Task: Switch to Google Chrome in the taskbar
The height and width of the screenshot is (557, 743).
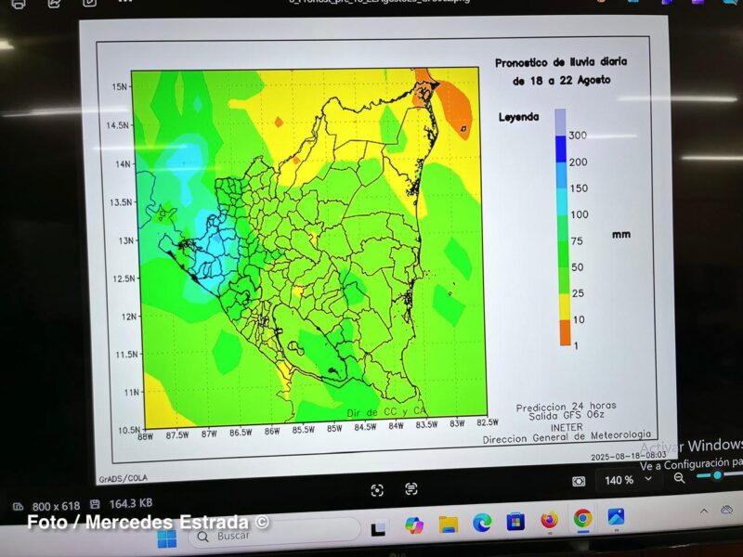Action: [582, 518]
